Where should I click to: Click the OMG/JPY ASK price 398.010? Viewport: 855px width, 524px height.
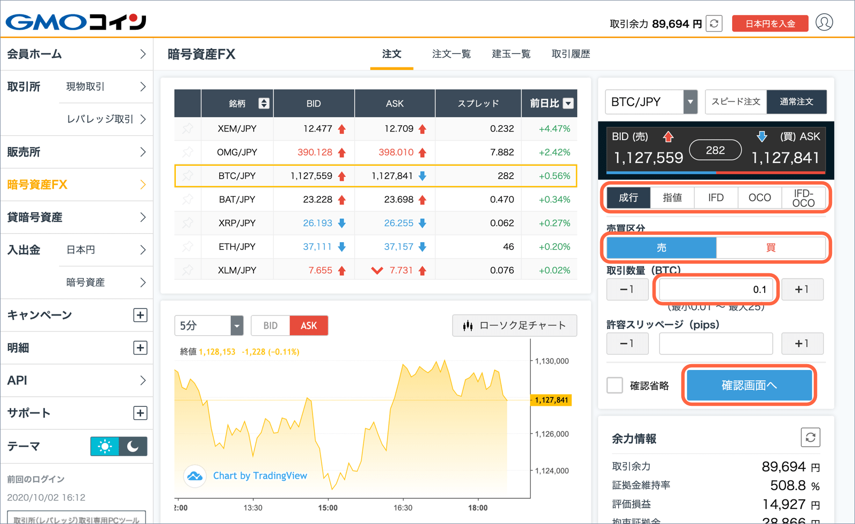point(396,152)
